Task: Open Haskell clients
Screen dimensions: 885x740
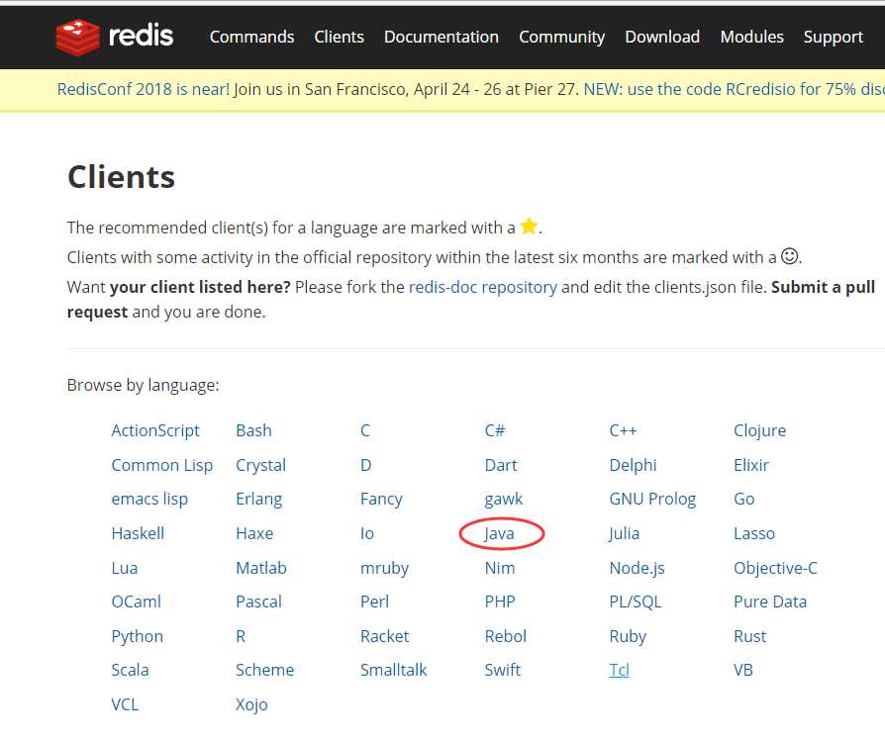Action: (x=138, y=533)
